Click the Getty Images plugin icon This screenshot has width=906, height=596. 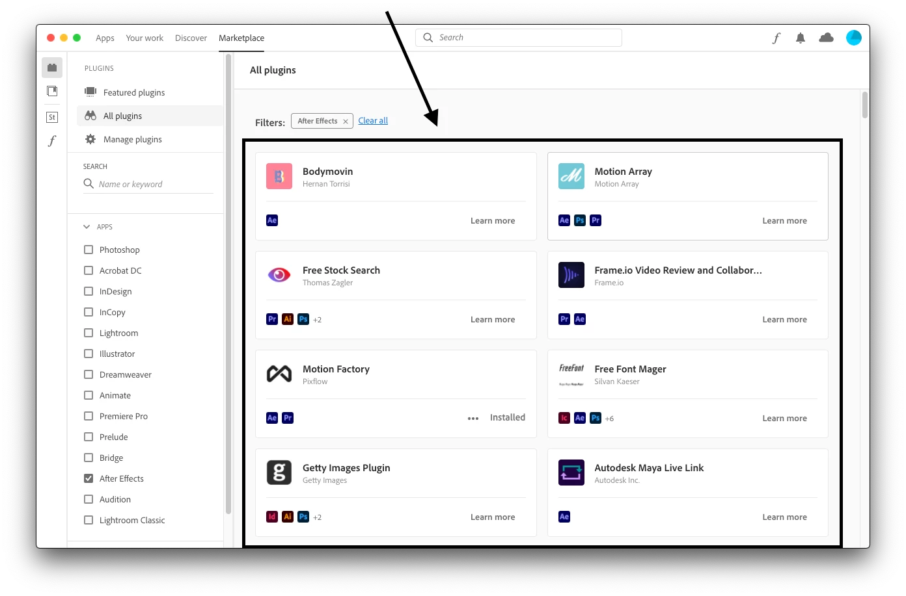click(x=279, y=473)
